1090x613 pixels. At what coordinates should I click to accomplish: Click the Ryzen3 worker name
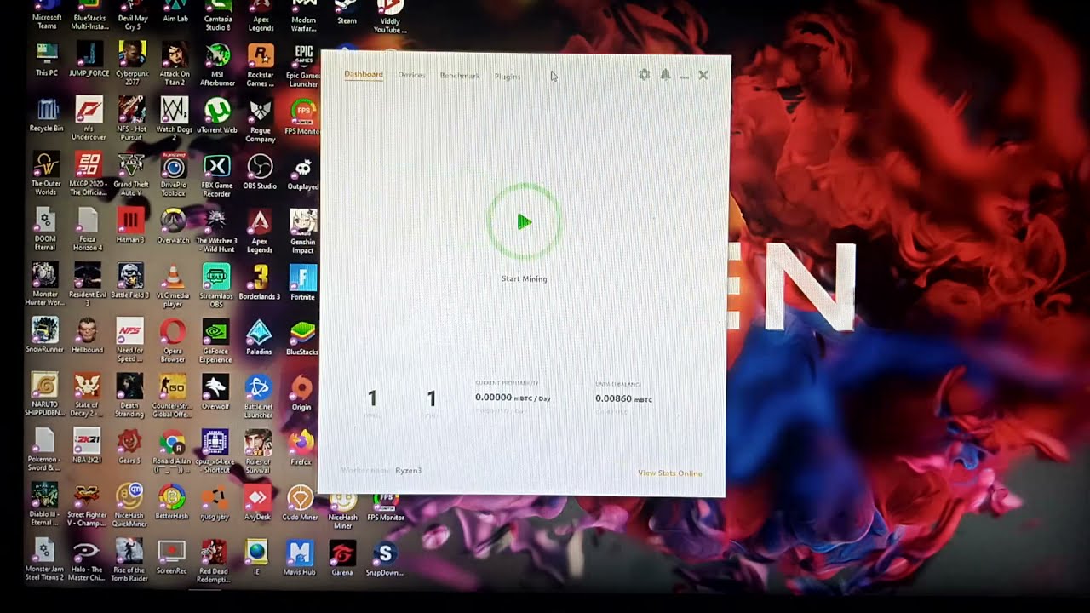408,470
